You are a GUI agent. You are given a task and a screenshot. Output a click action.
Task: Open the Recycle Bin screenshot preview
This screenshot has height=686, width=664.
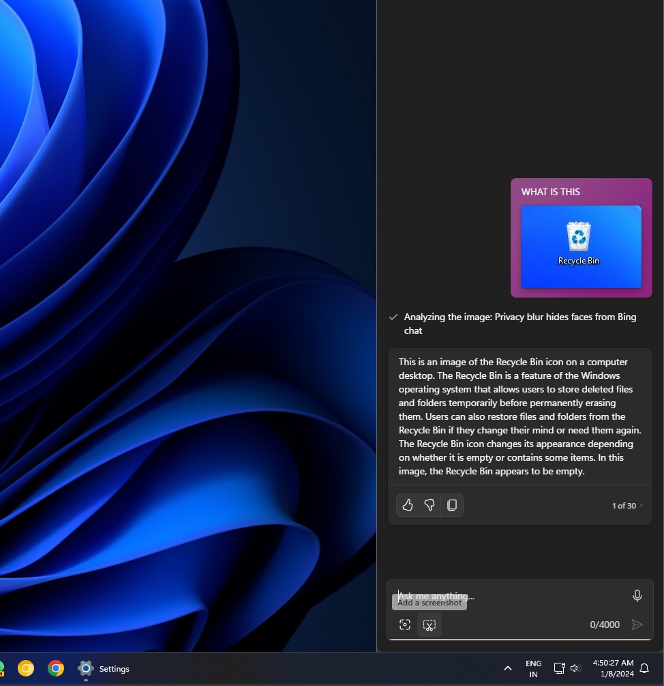click(580, 247)
